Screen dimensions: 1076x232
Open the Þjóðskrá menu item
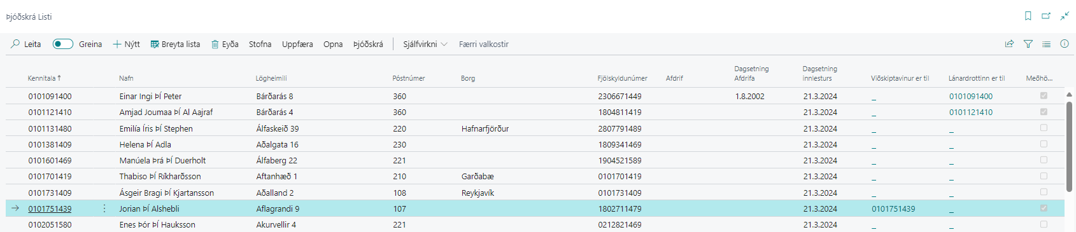[368, 44]
